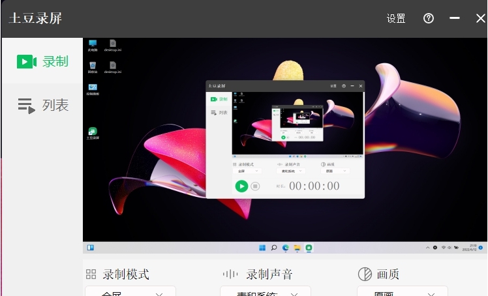Click the green camera icon beside 录制
Viewport: 488px width, 296px height.
[27, 61]
